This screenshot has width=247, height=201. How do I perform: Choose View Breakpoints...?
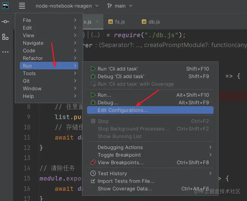pos(150,162)
